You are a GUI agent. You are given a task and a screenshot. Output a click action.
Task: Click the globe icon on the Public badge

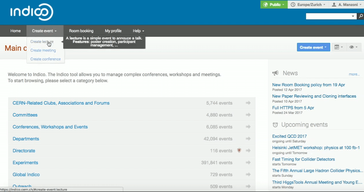(x=265, y=5)
